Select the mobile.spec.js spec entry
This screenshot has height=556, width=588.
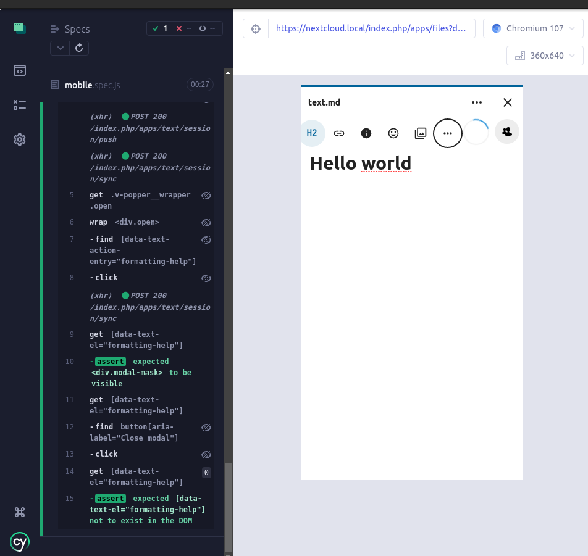[93, 85]
